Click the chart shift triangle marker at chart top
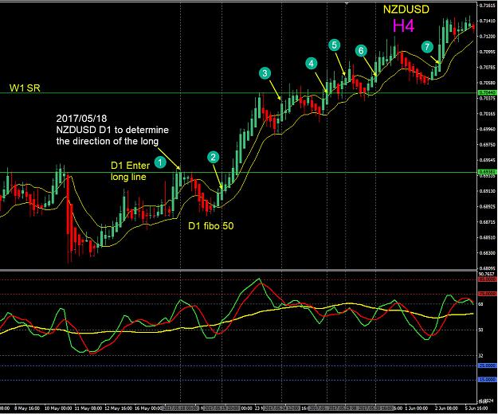 (347, 3)
